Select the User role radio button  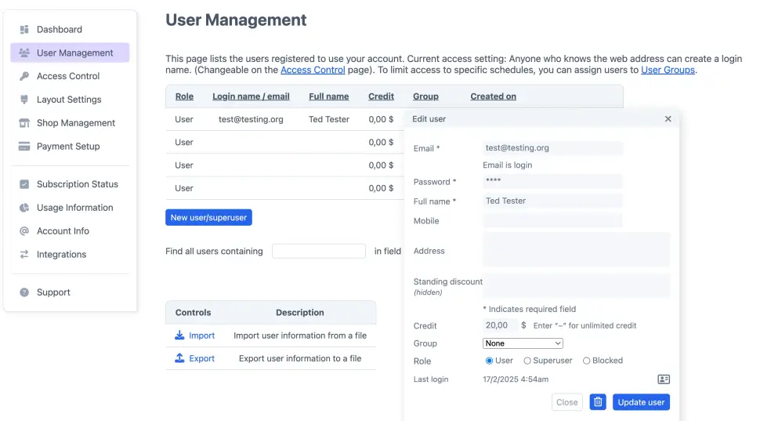coord(489,361)
